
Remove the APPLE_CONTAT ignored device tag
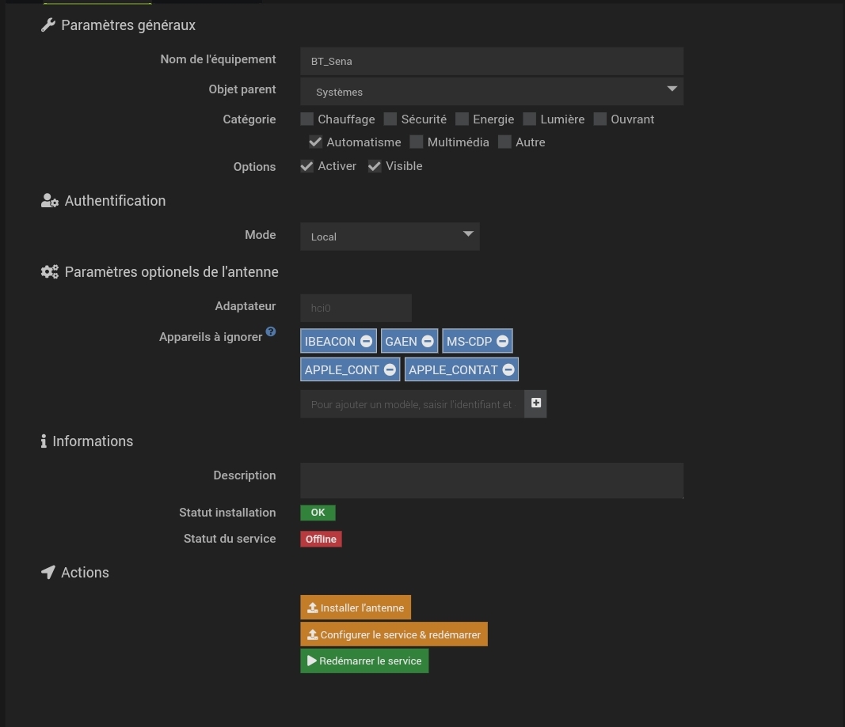coord(508,369)
